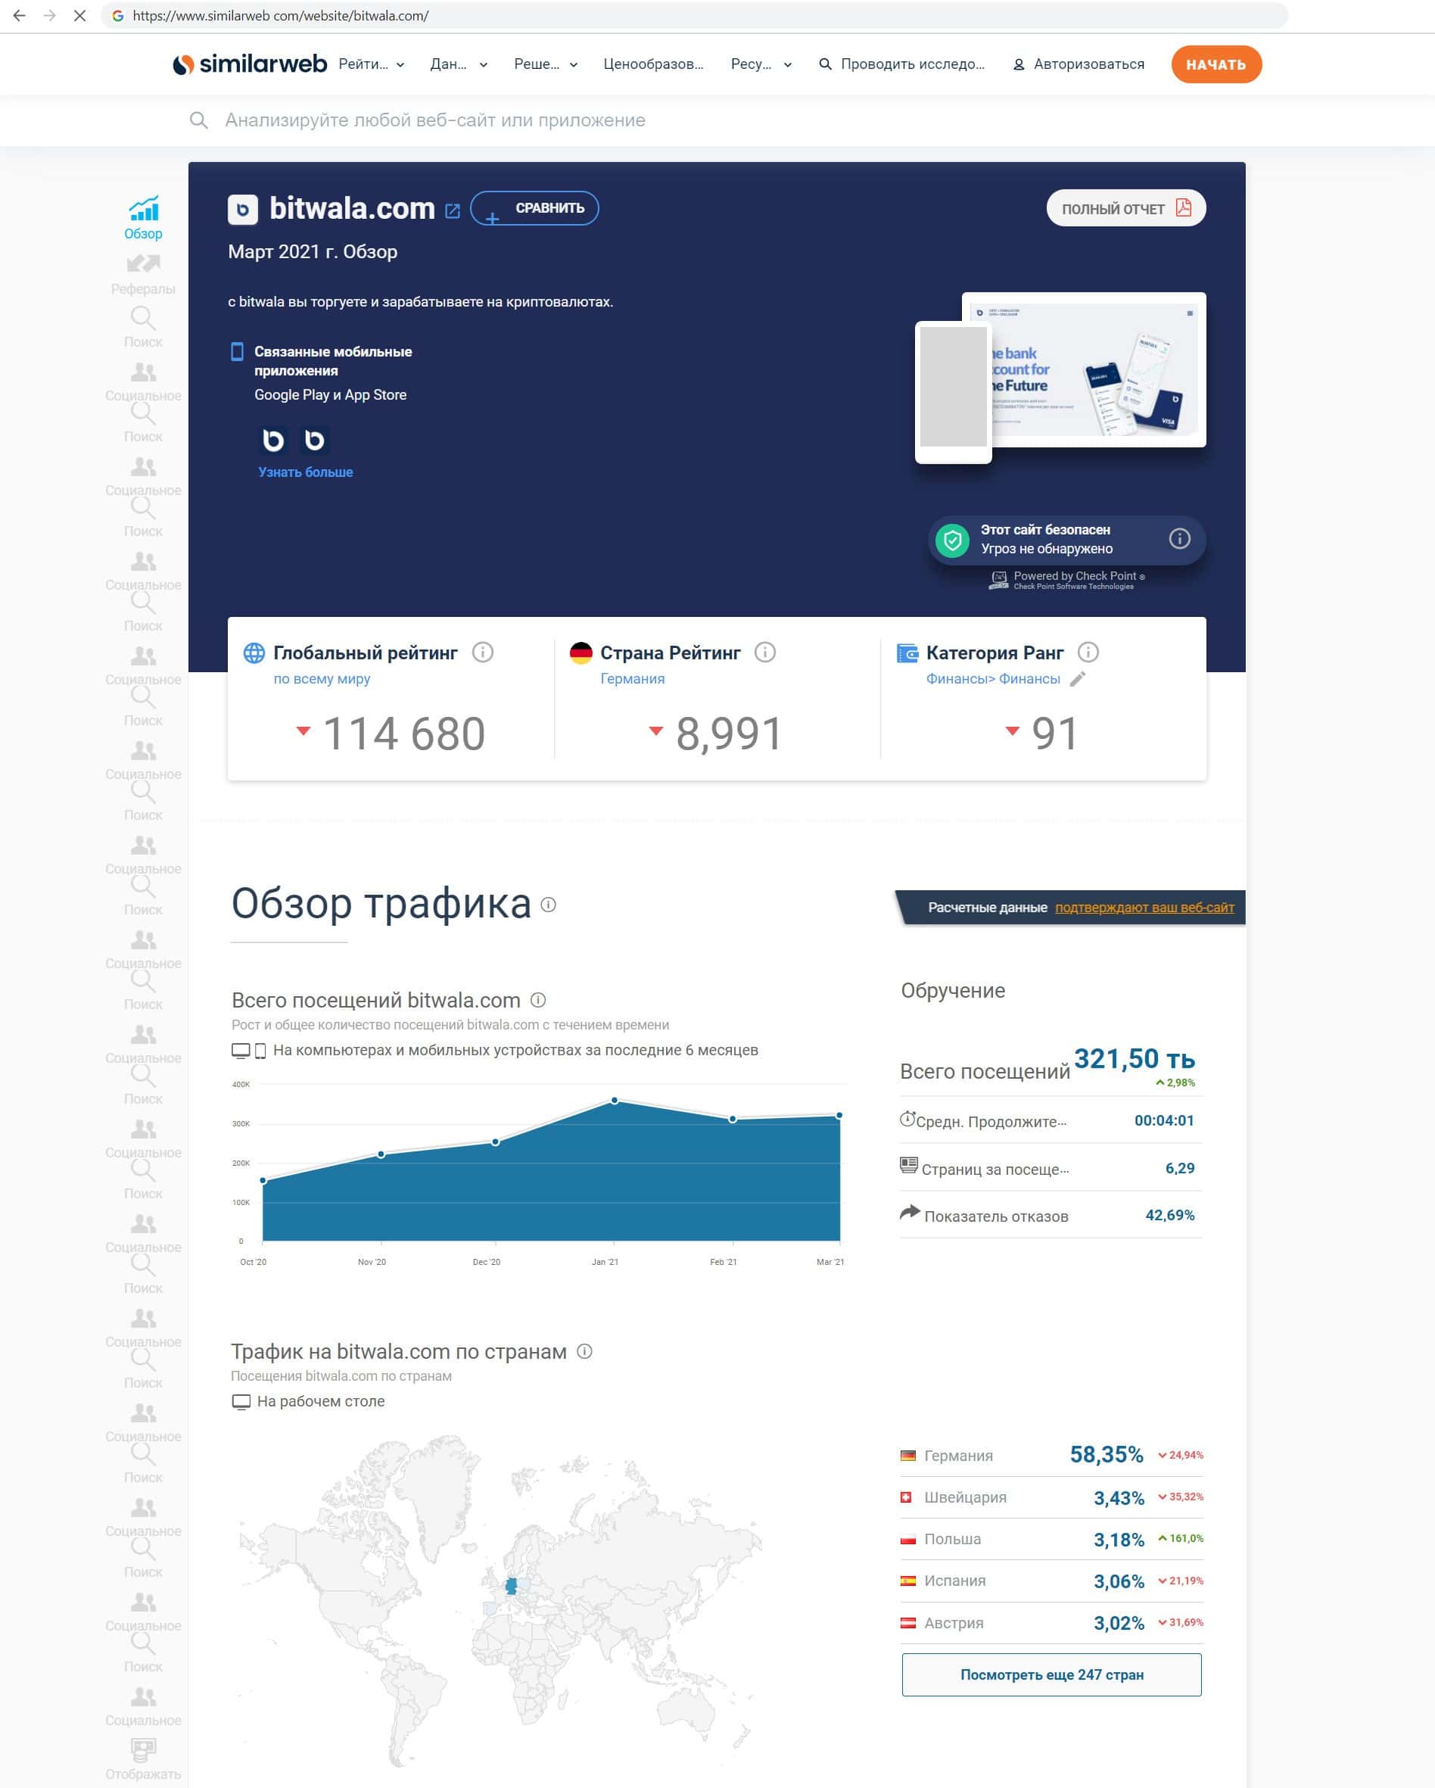Click the Германия country rank link

click(633, 678)
